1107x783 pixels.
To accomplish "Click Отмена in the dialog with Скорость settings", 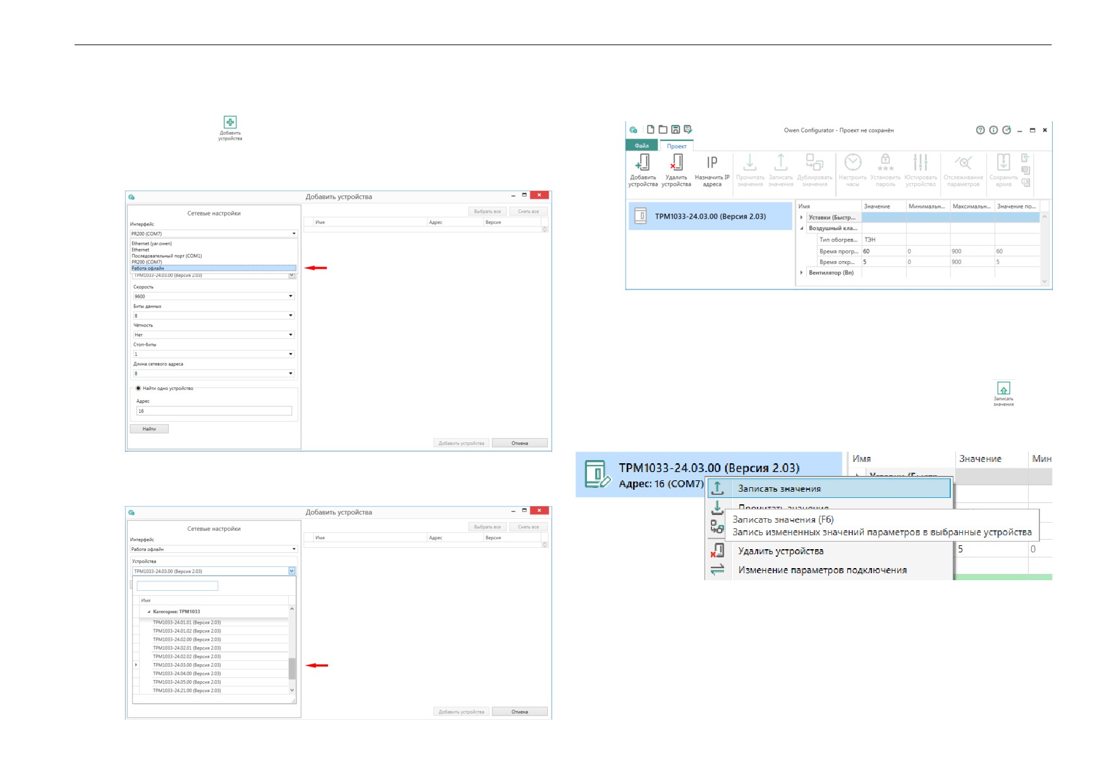I will point(519,443).
